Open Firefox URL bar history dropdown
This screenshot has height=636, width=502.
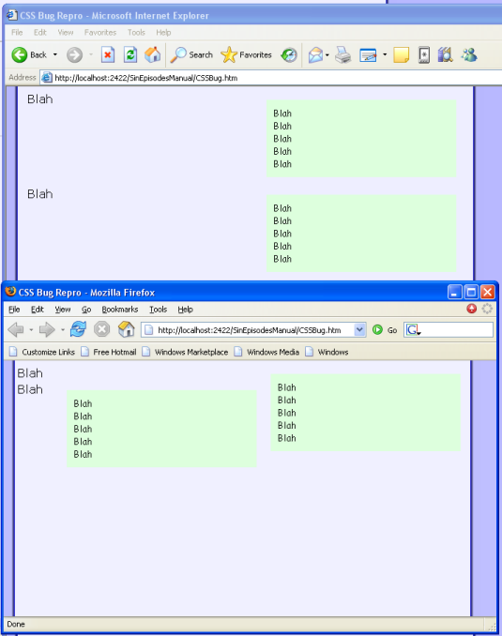pos(359,330)
